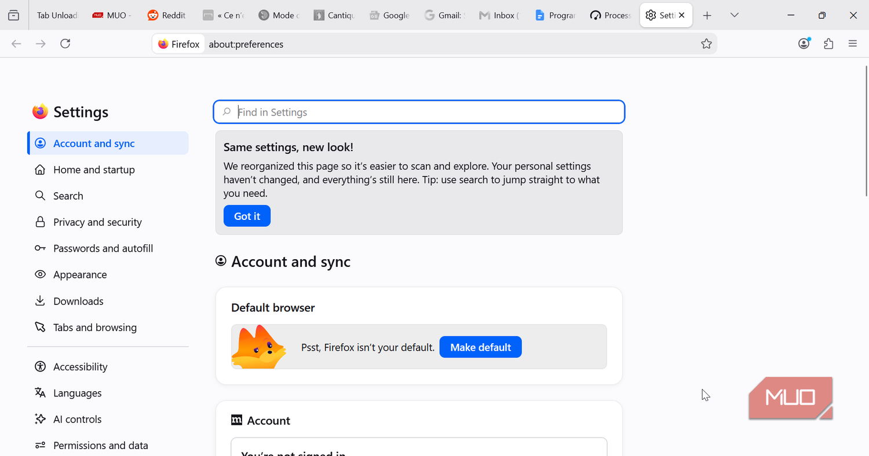
Task: Open Appearance settings category
Action: pyautogui.click(x=108, y=275)
